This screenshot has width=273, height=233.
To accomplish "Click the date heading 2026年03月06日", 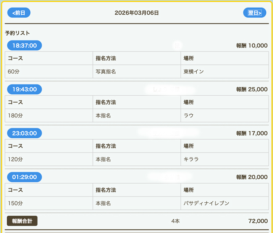I will coord(136,13).
